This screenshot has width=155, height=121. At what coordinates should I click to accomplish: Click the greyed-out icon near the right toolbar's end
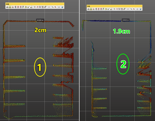point(138,9)
